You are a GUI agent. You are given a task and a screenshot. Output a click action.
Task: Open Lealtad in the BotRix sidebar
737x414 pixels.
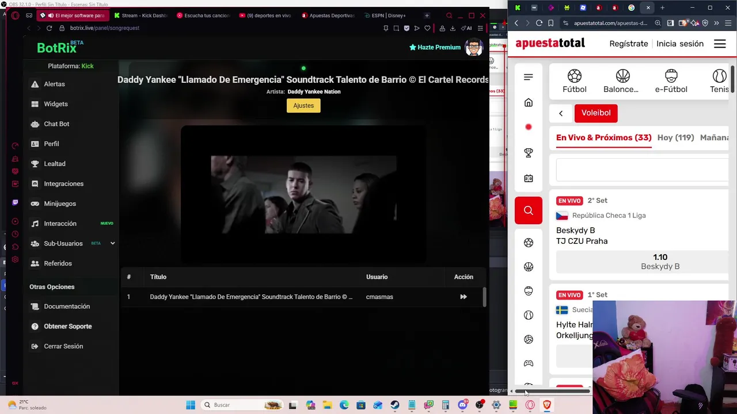55,164
